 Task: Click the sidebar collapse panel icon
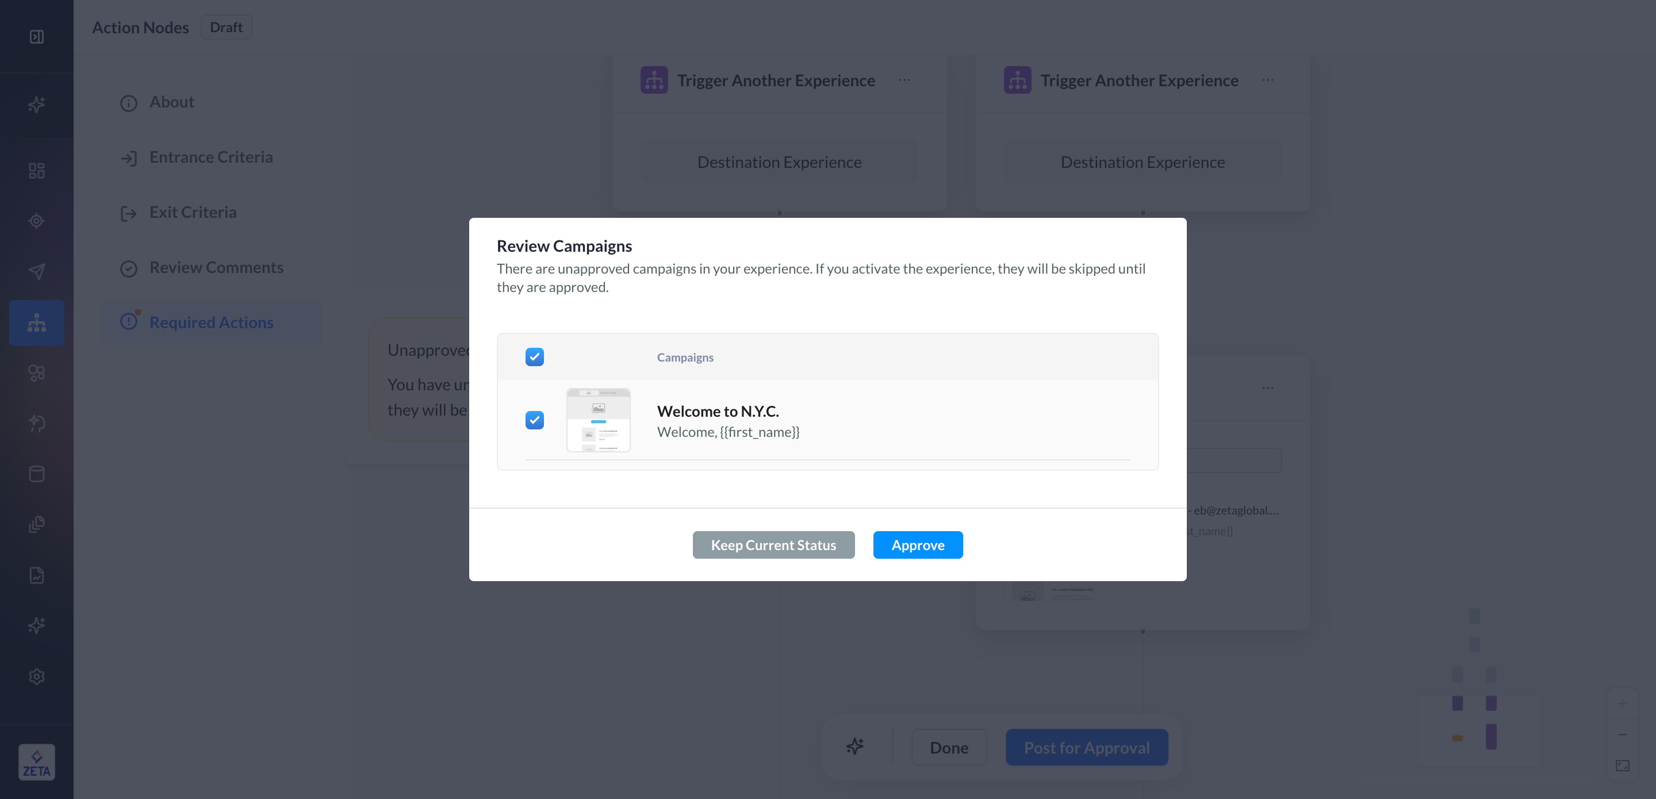37,37
